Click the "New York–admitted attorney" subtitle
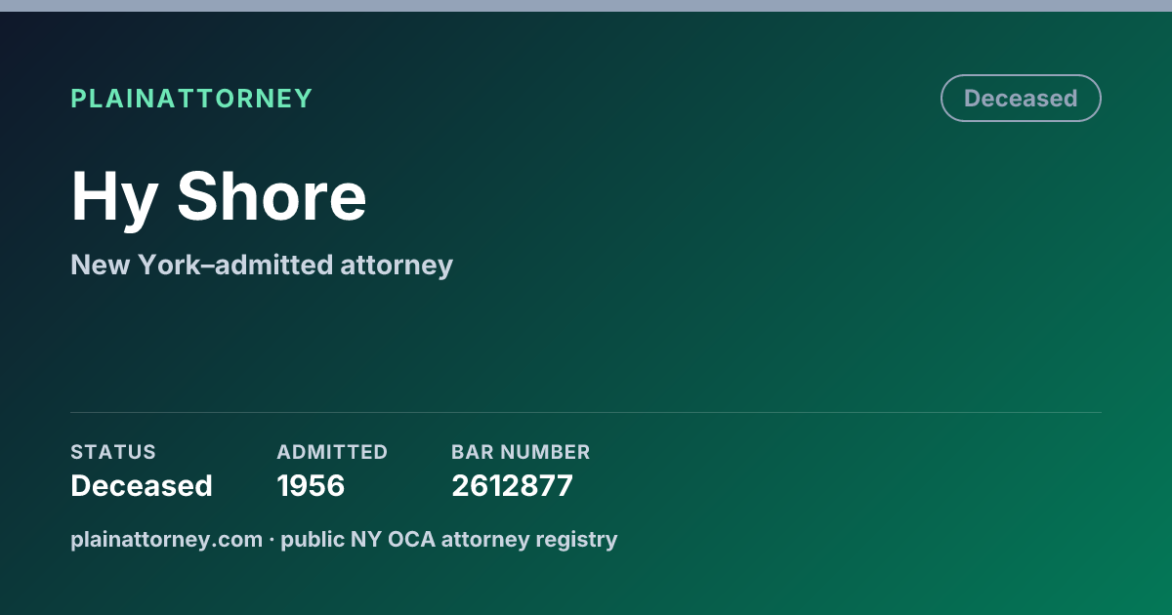Screen dimensions: 1172x615 click(262, 265)
